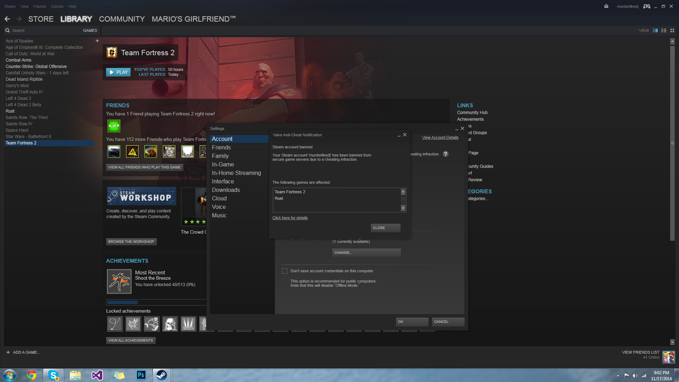Screen dimensions: 679x382
Task: Select Counter-Strike: Global Offensive in game list
Action: [x=36, y=67]
